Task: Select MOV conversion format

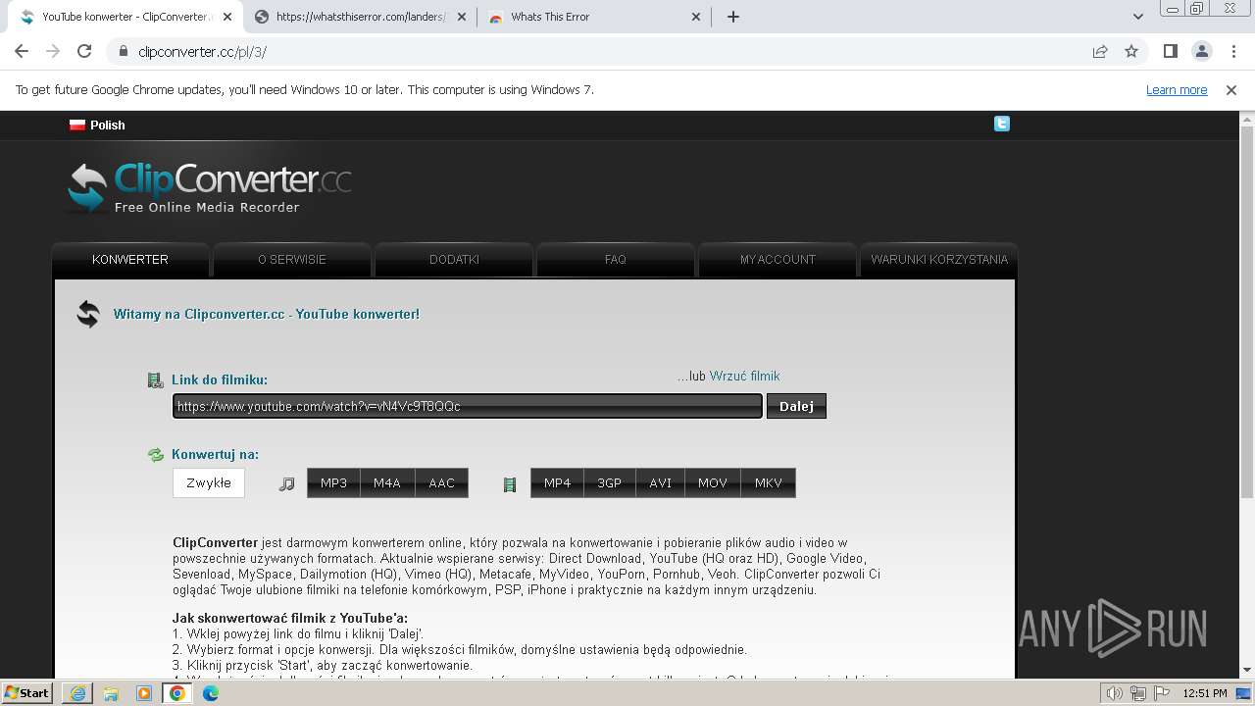Action: click(713, 482)
